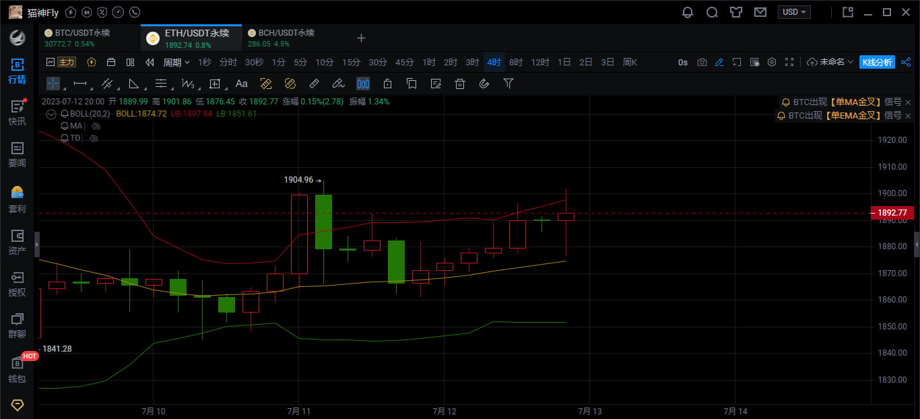920x419 pixels.
Task: Click the trash icon to delete drawings
Action: tap(460, 84)
